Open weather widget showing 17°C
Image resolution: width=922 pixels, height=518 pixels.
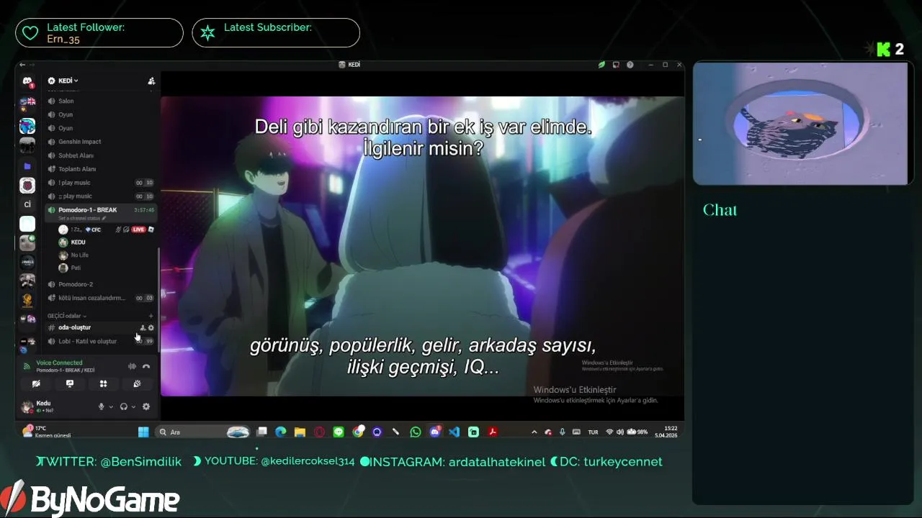pyautogui.click(x=47, y=432)
